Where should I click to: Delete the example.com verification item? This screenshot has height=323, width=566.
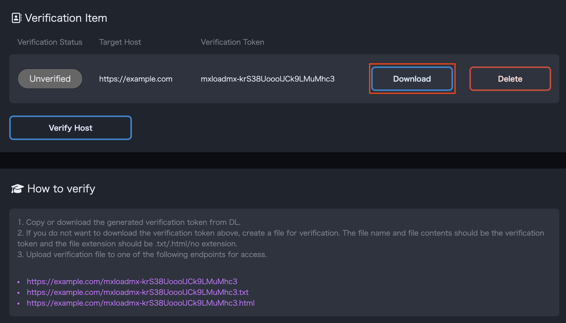pyautogui.click(x=510, y=79)
